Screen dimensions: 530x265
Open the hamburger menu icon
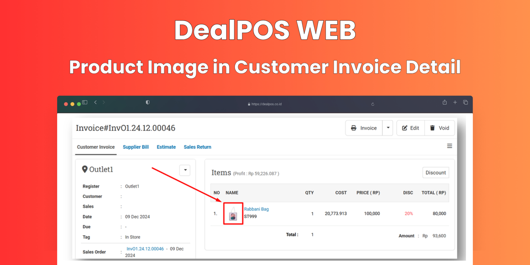(x=450, y=146)
